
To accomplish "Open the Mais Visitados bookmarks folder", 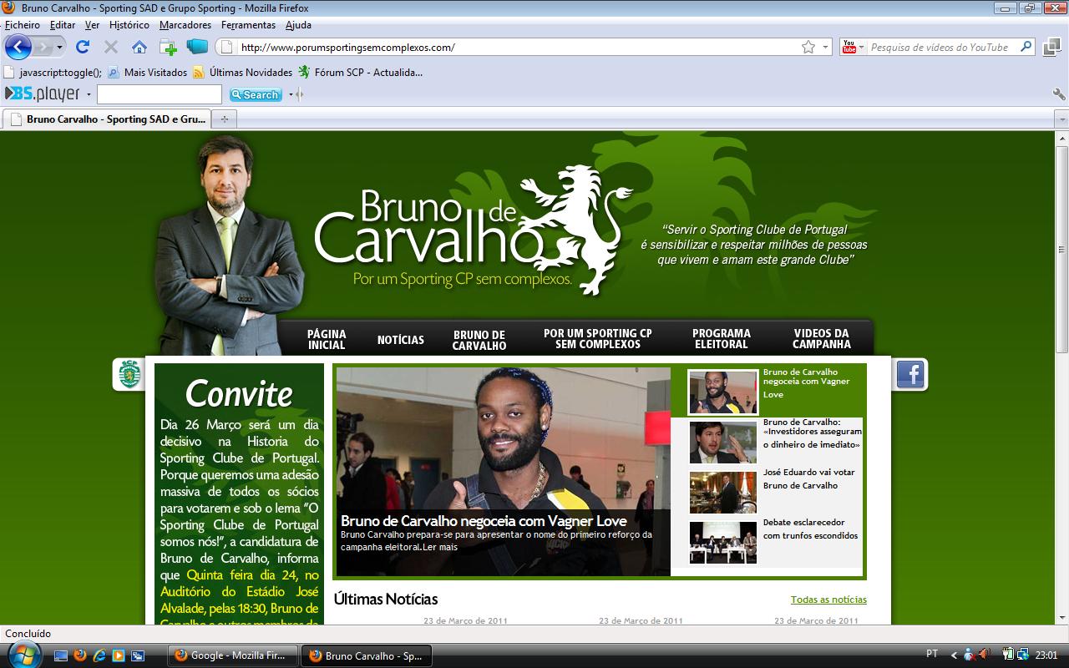I will [x=148, y=73].
